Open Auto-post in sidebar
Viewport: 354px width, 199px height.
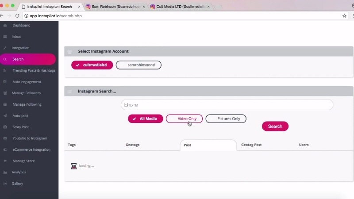(20, 116)
